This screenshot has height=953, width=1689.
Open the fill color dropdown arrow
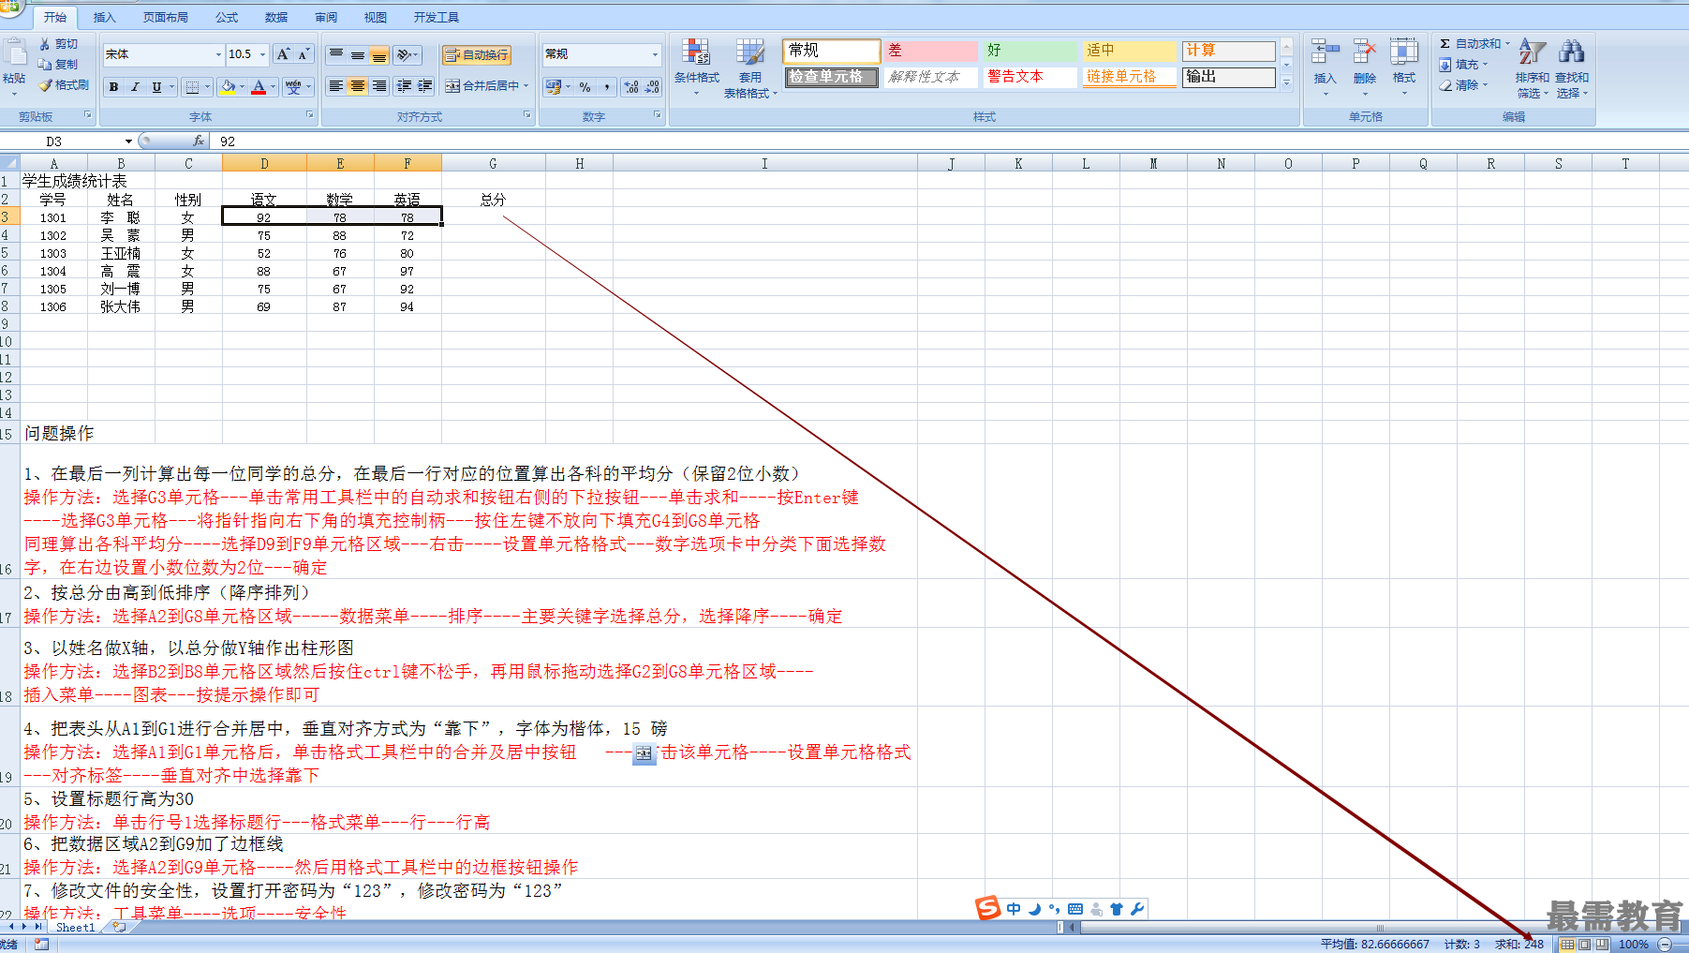tap(243, 87)
